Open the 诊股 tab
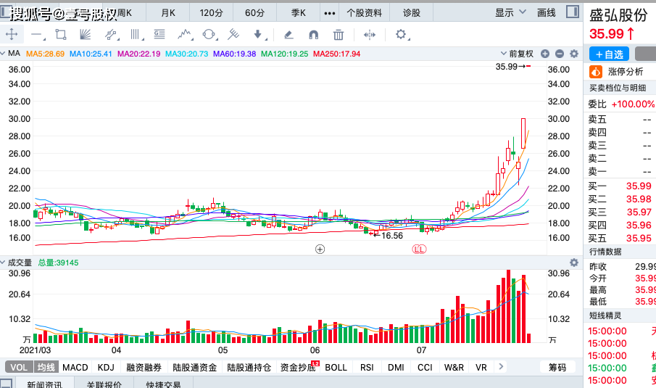The width and height of the screenshot is (656, 388). (x=411, y=13)
